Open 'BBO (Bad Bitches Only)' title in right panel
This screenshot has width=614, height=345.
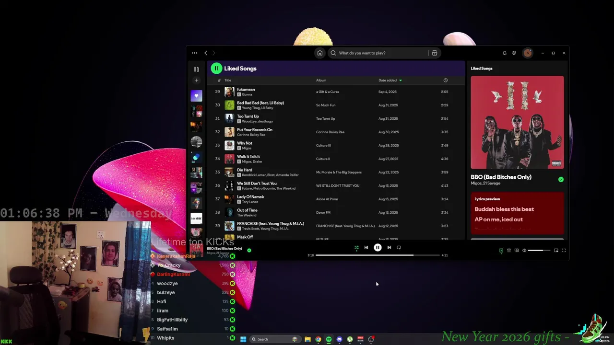(x=501, y=177)
